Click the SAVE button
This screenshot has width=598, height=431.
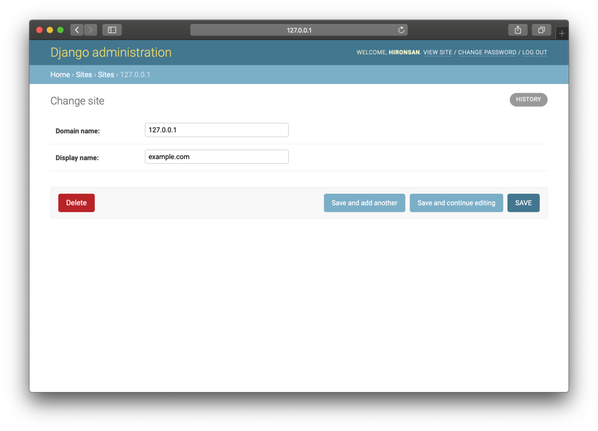[523, 203]
